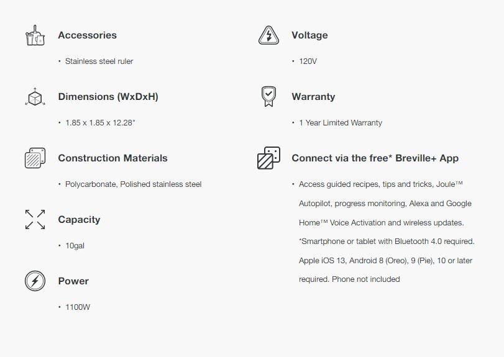The height and width of the screenshot is (357, 504).
Task: Click the Construction Materials heading
Action: 113,158
